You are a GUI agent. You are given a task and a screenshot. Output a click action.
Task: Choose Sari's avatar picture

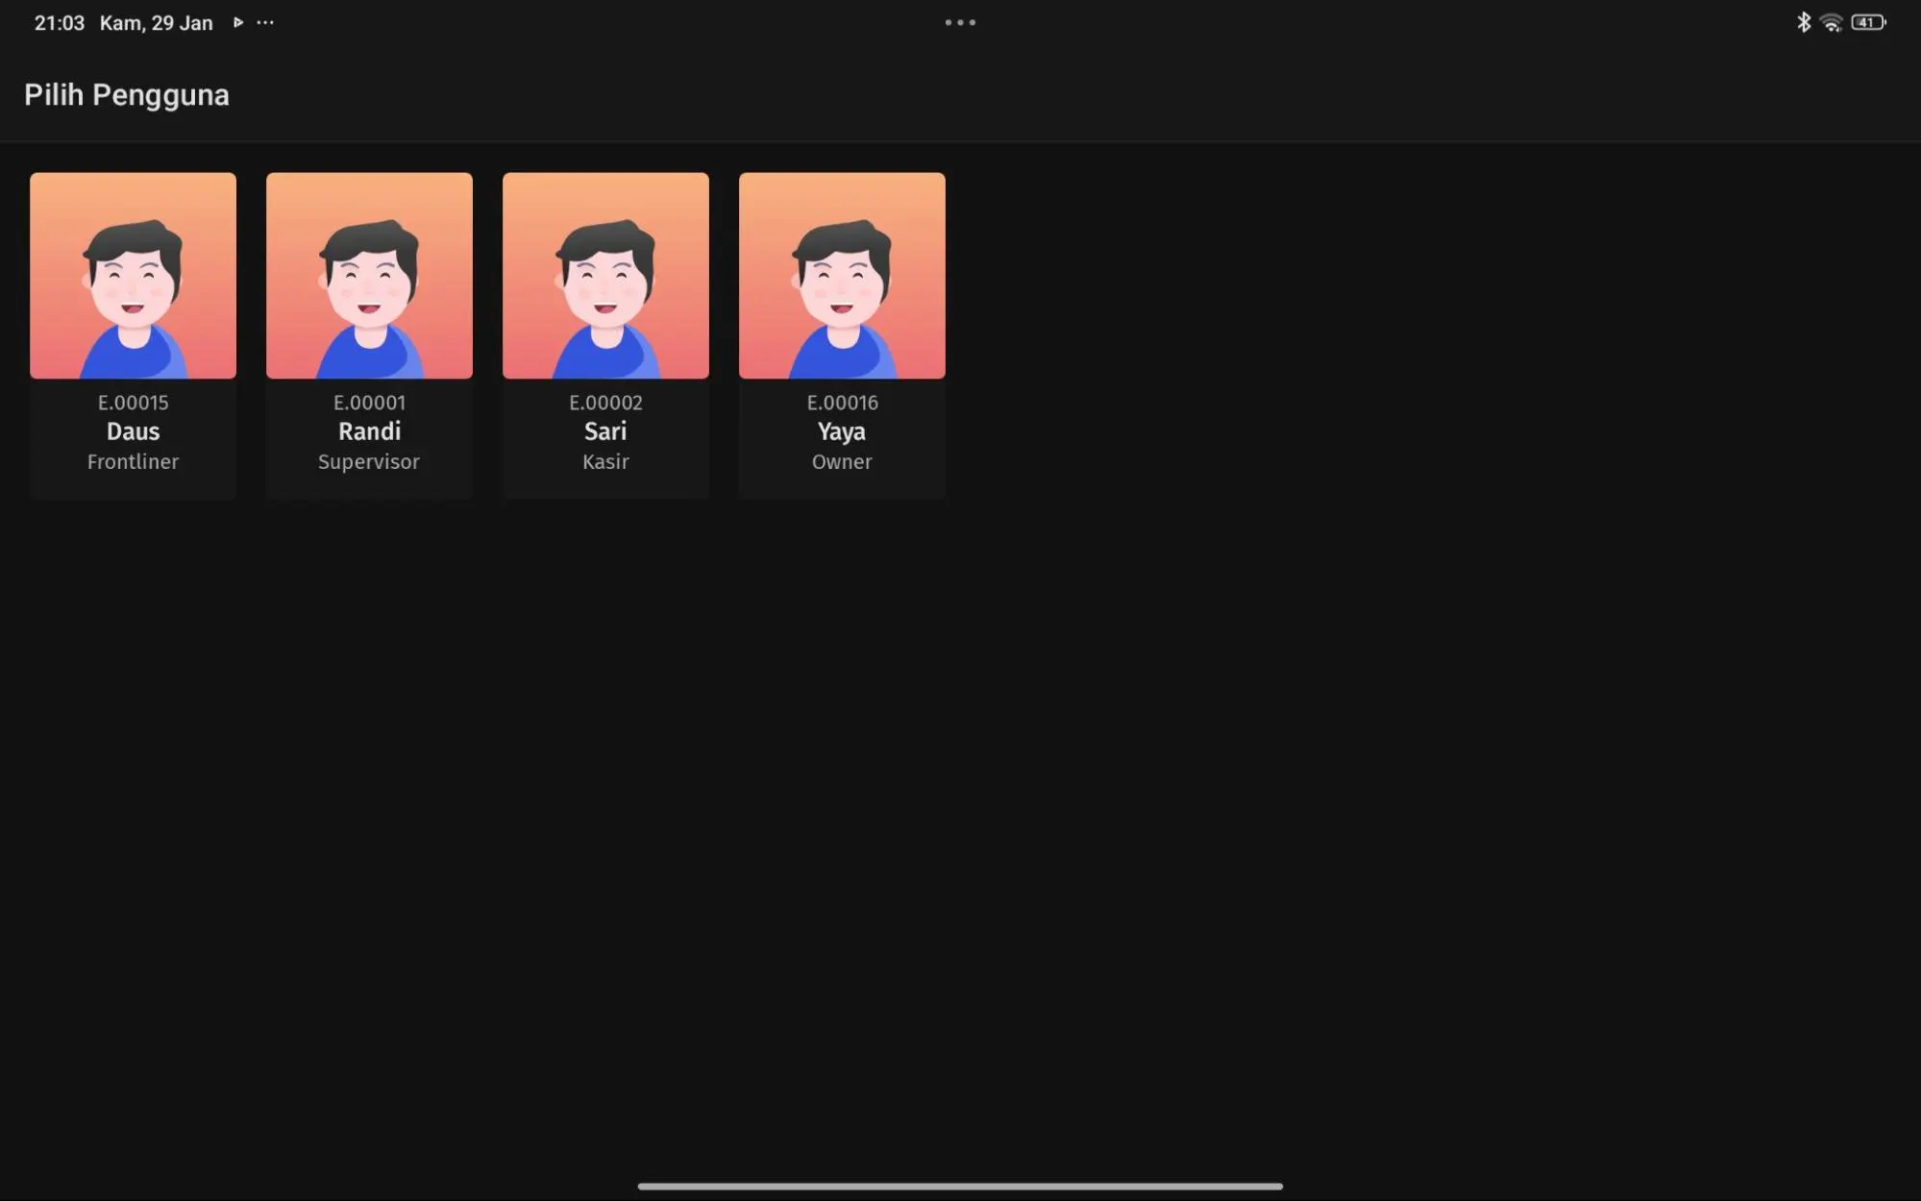tap(605, 276)
